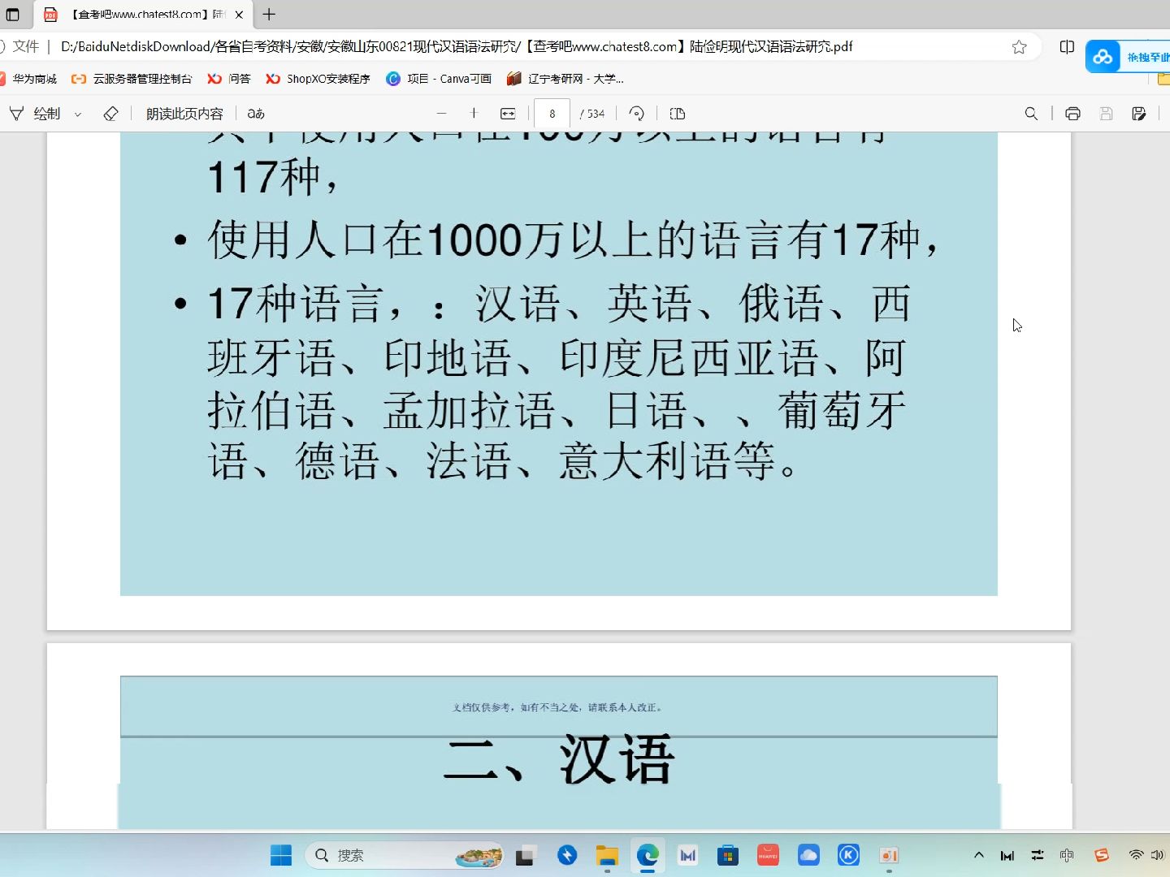Open Wi-Fi network settings in tray
The image size is (1170, 877).
pos(1136,855)
